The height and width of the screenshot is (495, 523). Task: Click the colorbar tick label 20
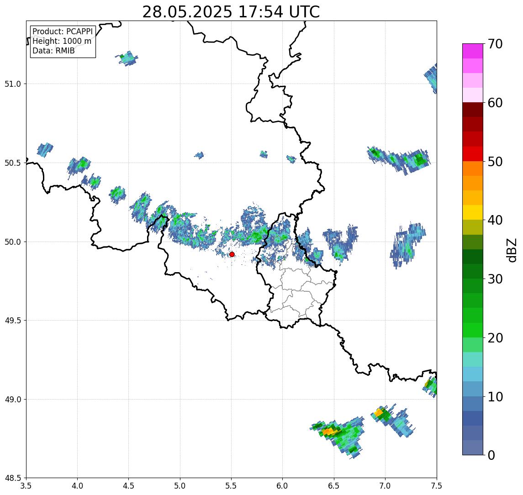point(495,337)
